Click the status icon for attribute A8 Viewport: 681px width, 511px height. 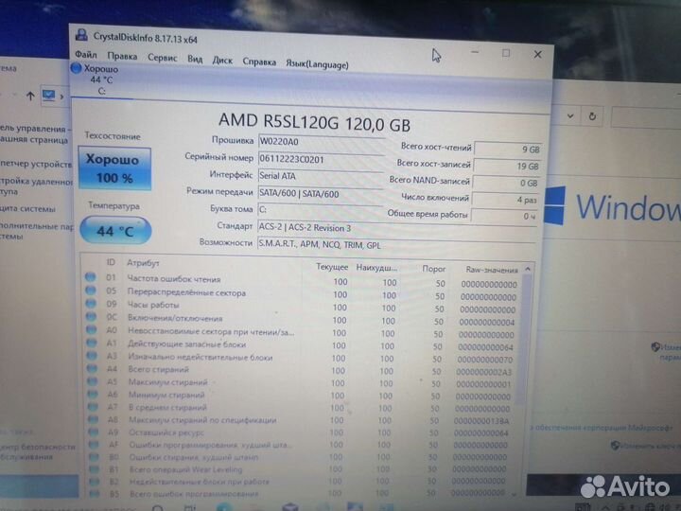pos(93,419)
